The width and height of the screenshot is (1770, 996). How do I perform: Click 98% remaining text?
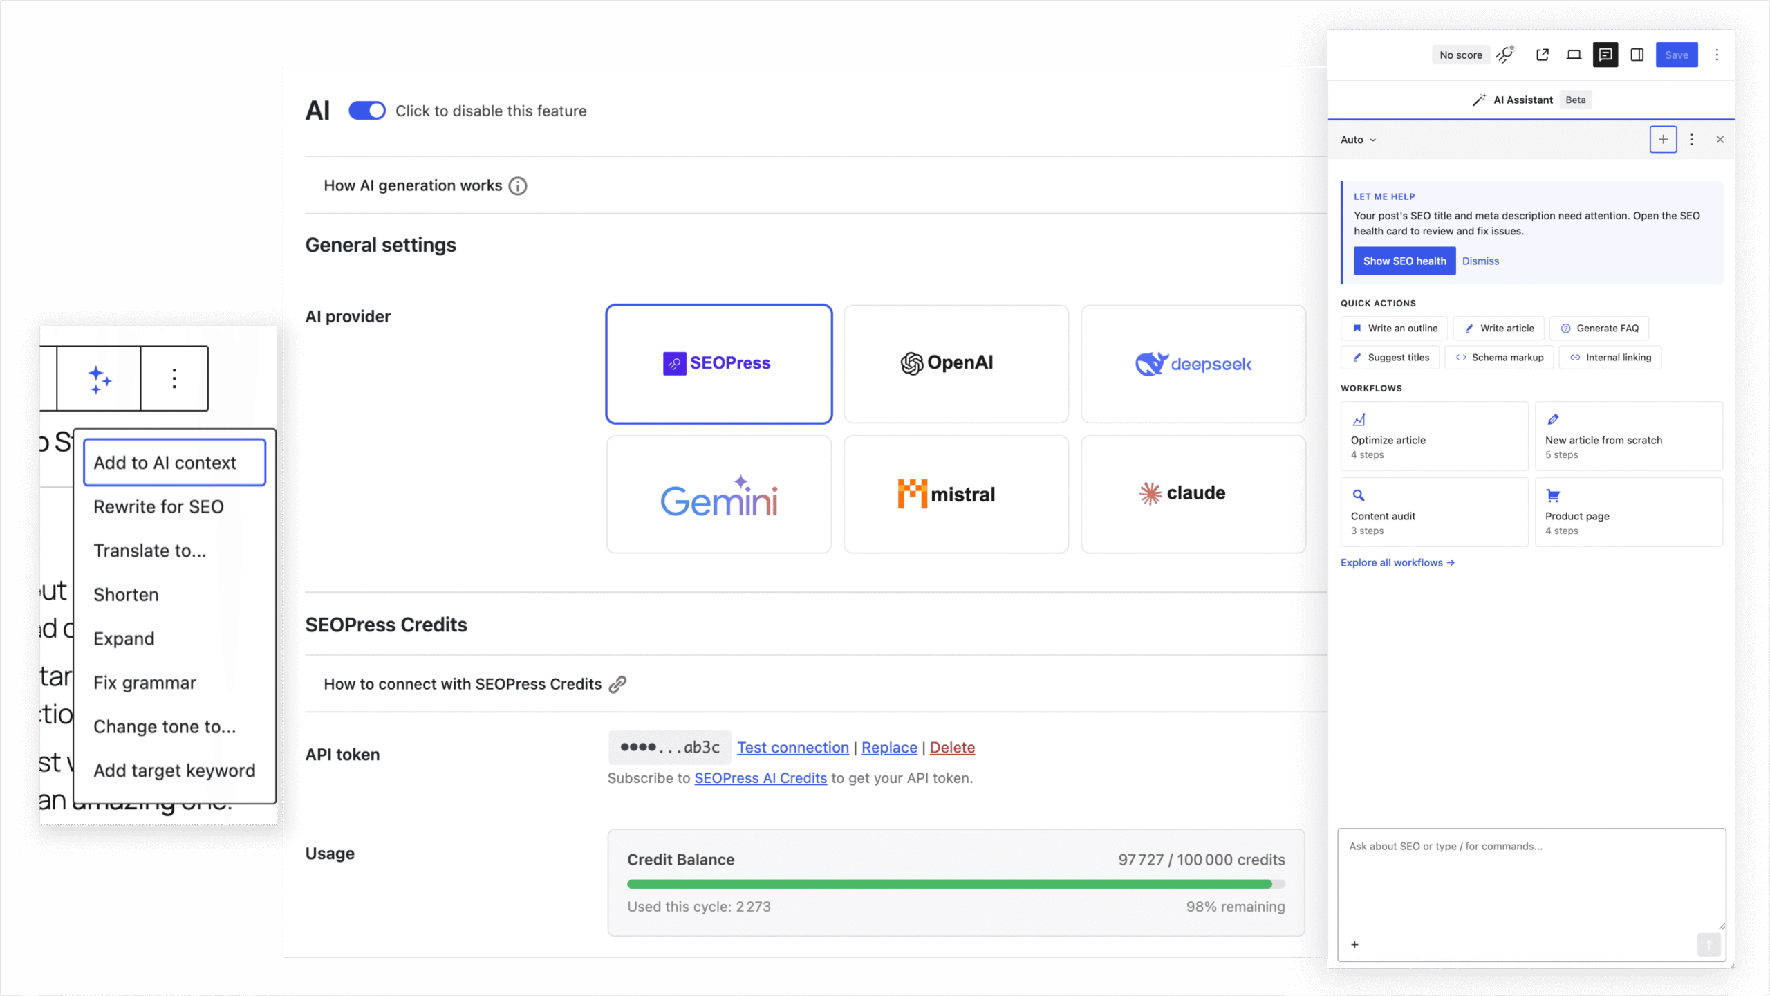[1236, 907]
